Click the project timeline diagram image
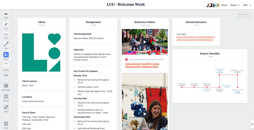This screenshot has height=130, width=254. (x=210, y=81)
